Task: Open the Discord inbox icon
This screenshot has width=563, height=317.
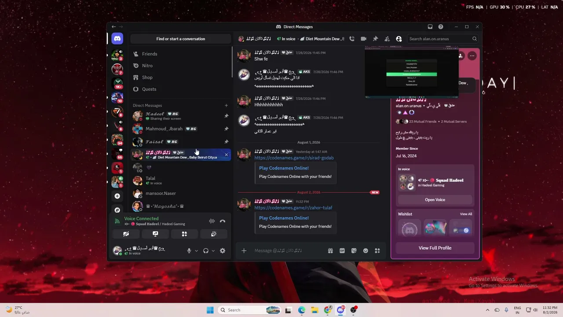Action: coord(430,27)
